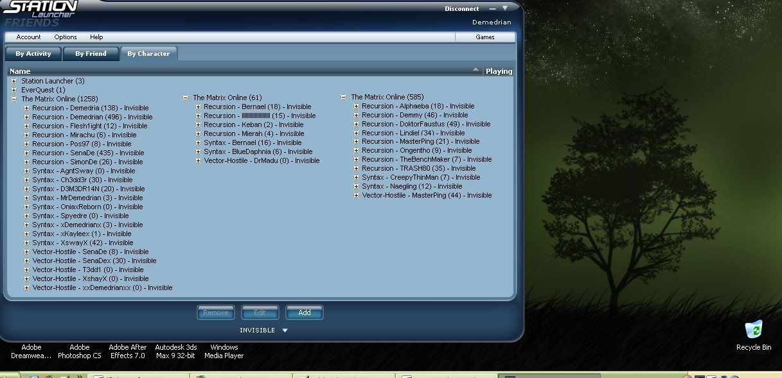Open the Adobe Dreamweaver desktop shortcut
This screenshot has width=782, height=378.
pyautogui.click(x=31, y=351)
